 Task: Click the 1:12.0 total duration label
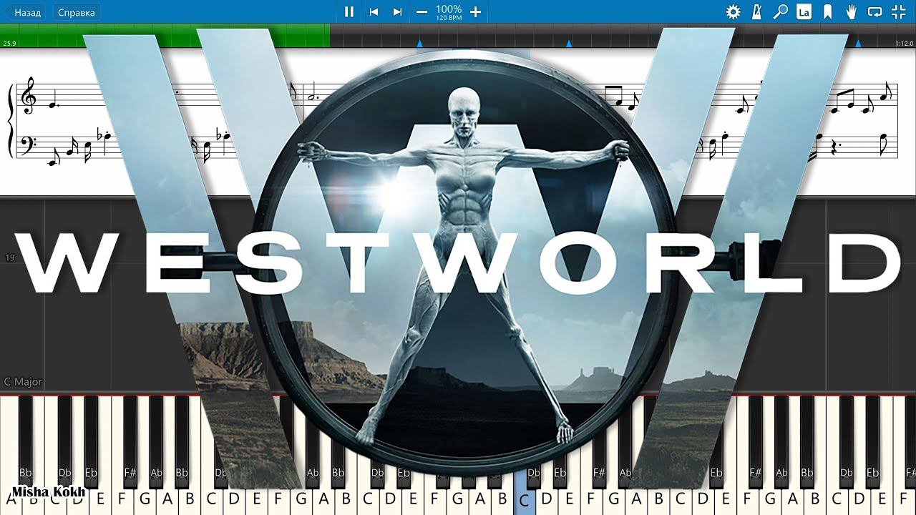tap(904, 44)
